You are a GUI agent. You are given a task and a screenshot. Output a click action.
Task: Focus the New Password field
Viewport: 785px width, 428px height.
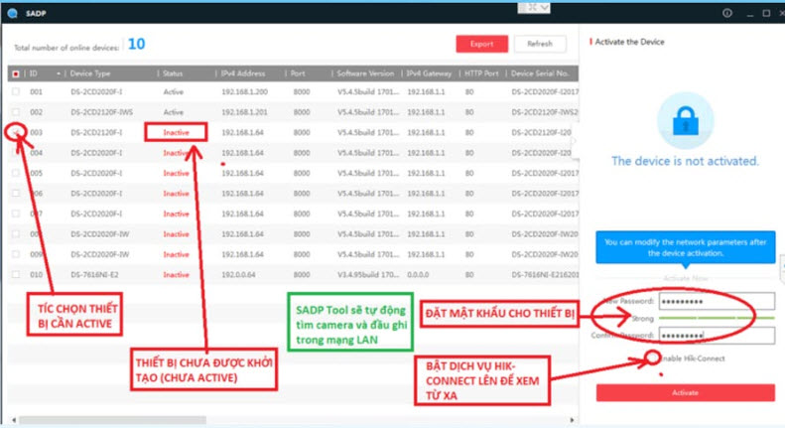pos(711,301)
